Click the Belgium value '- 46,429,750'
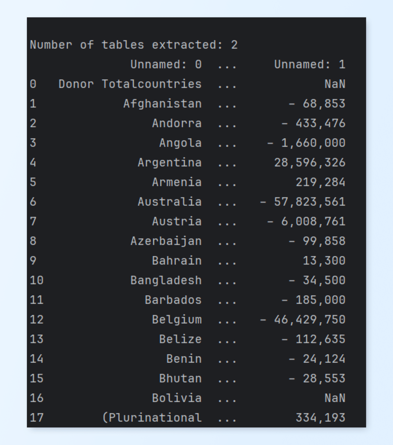 coord(303,320)
